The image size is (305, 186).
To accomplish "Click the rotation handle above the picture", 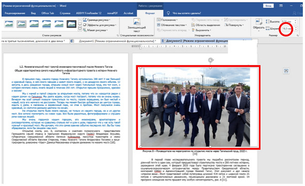I will (x=211, y=60).
